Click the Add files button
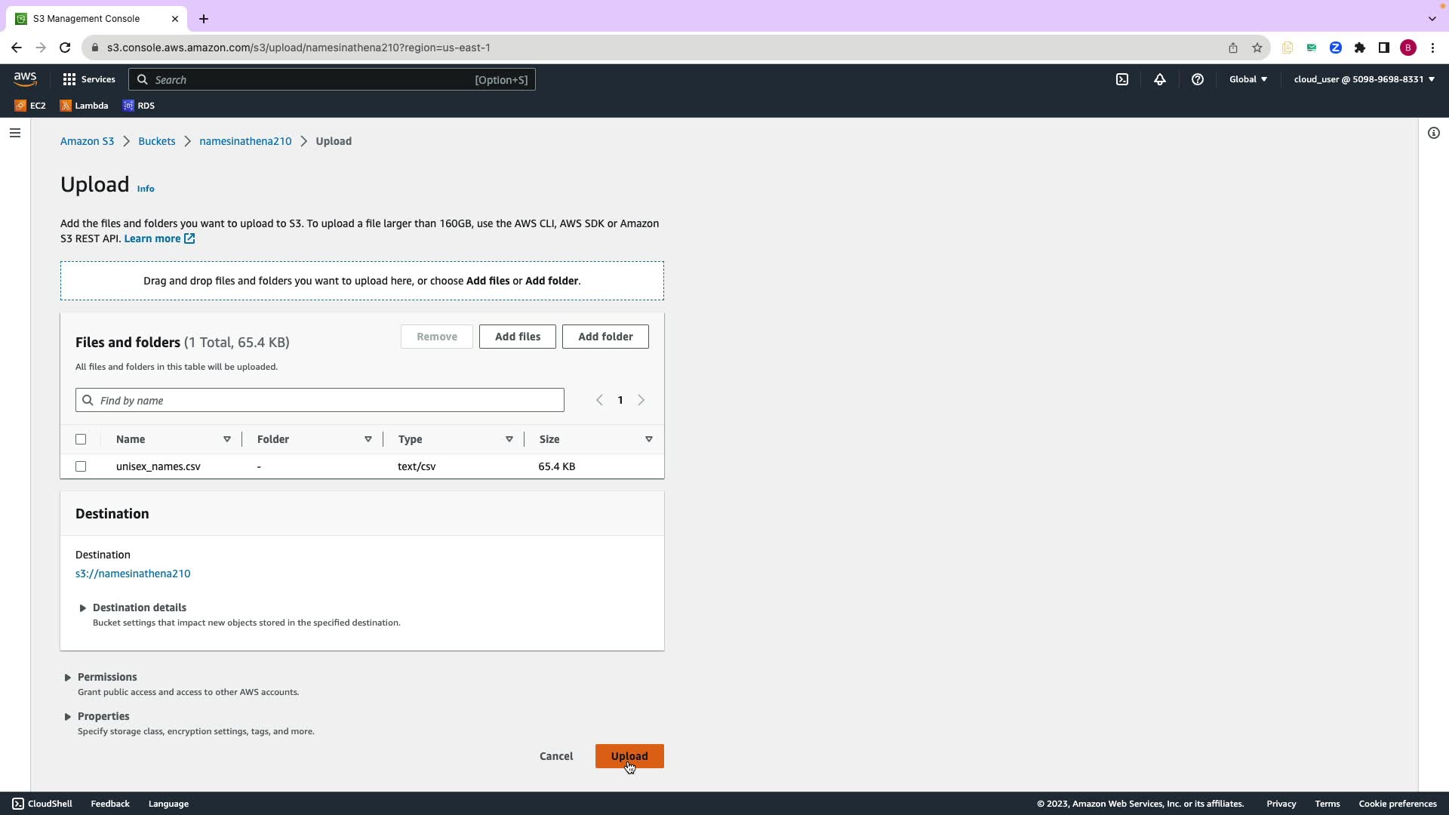1449x815 pixels. (518, 337)
